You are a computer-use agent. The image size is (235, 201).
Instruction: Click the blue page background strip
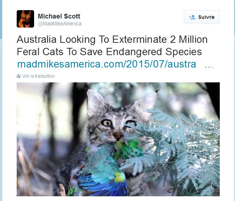(1, 20)
